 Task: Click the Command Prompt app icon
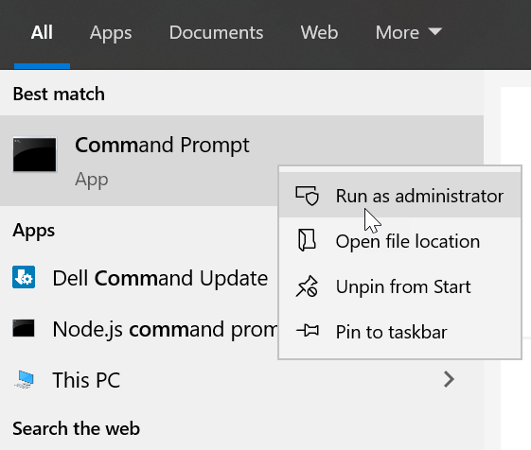34,154
